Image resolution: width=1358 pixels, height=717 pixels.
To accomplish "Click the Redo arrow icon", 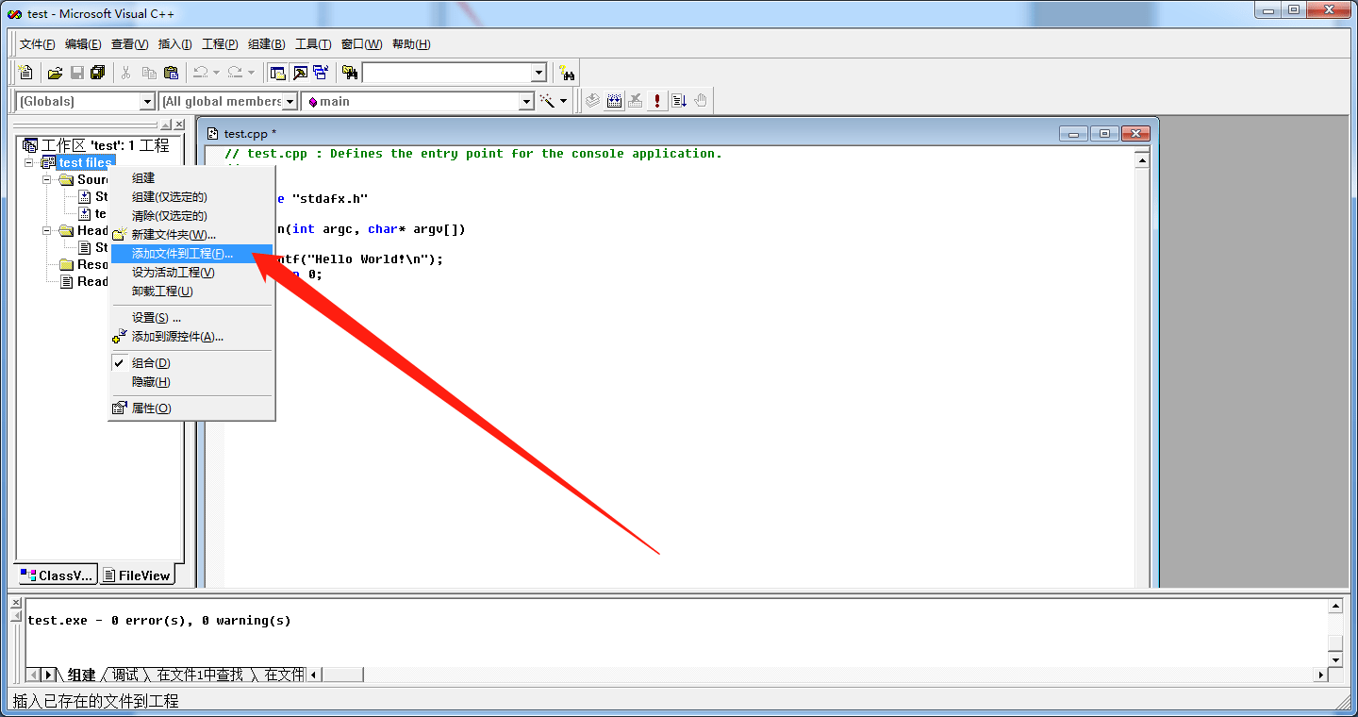I will (235, 73).
